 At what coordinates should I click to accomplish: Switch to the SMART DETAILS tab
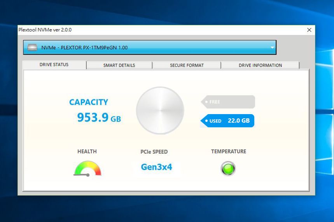[x=119, y=65]
